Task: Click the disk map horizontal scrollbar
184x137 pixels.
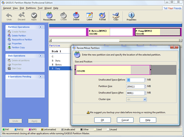Action: click(x=116, y=40)
